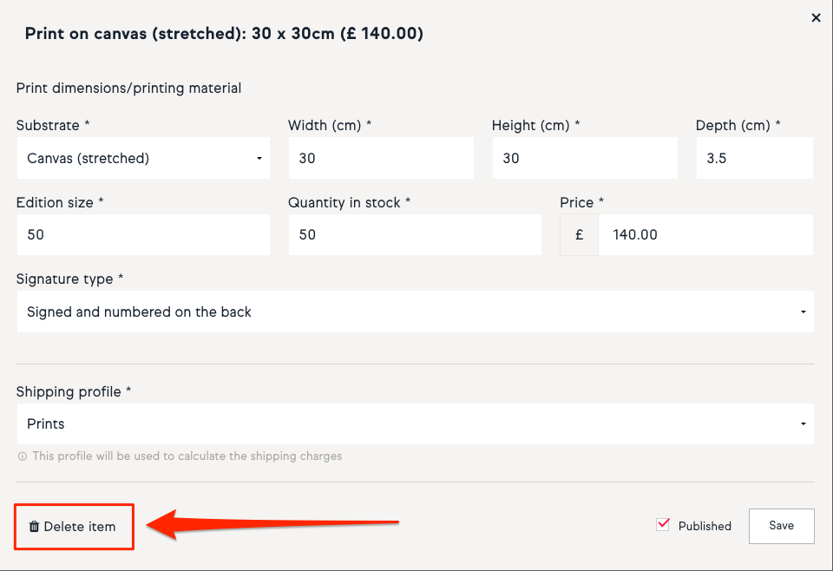Click the Price amount field
This screenshot has height=571, width=833.
pyautogui.click(x=705, y=235)
